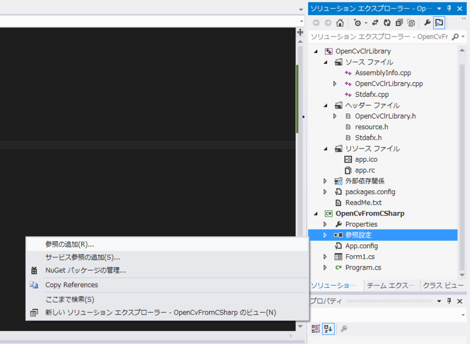Pin the プロパティ panel

point(449,301)
